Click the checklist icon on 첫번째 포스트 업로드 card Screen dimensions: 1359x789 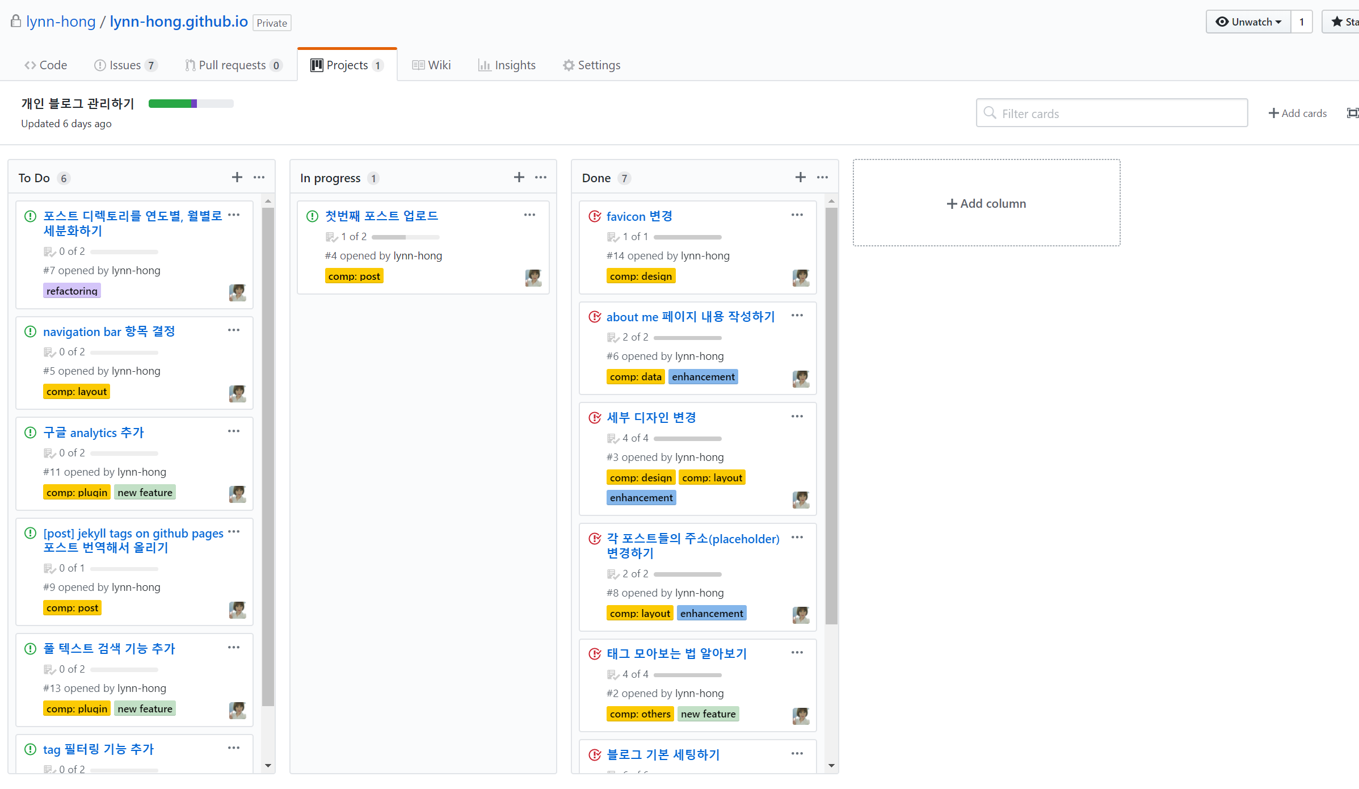(x=331, y=237)
